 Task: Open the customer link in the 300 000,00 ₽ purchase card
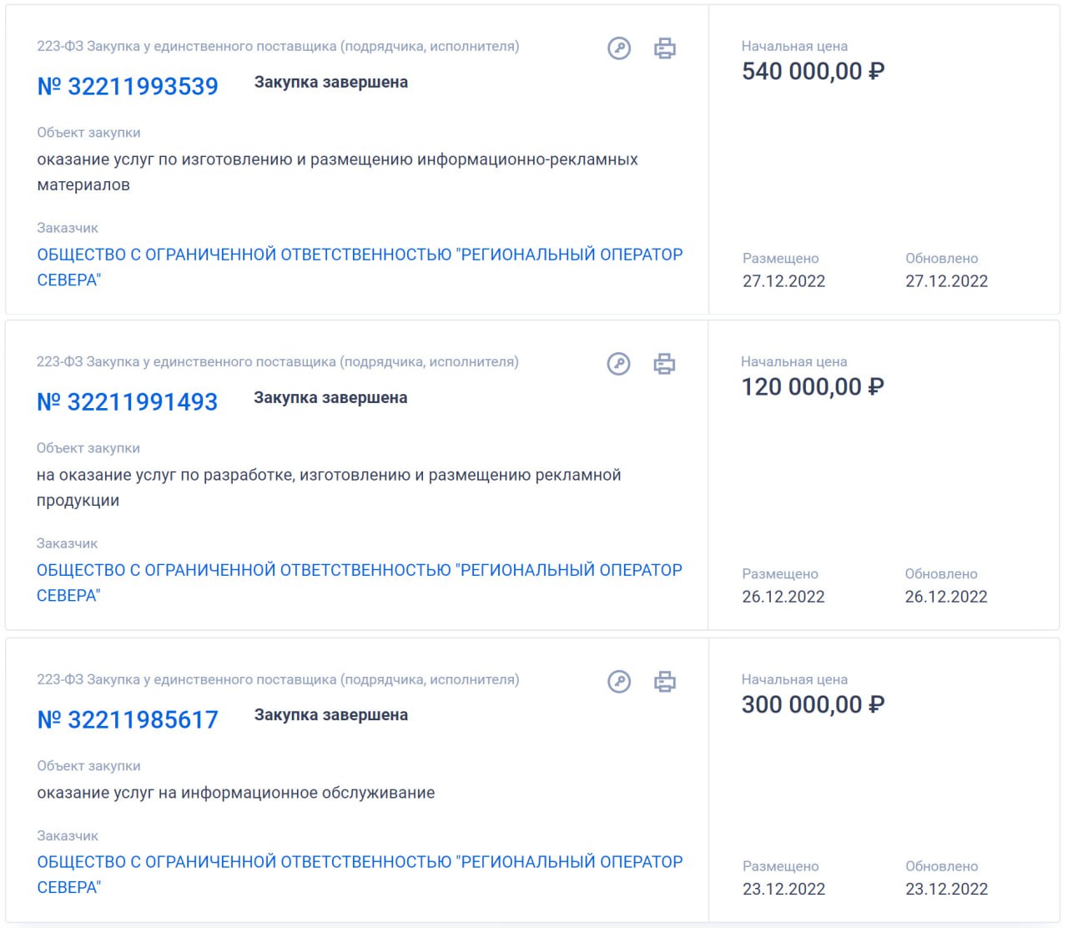360,862
